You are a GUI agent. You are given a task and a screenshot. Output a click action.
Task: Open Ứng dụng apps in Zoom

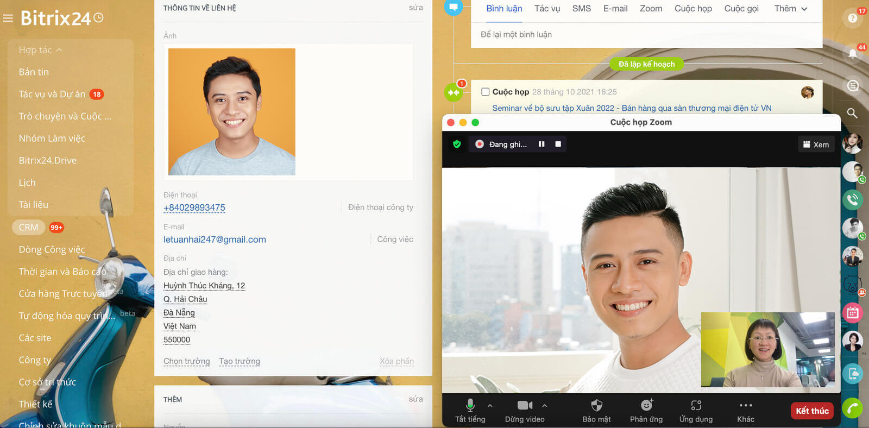click(x=696, y=411)
